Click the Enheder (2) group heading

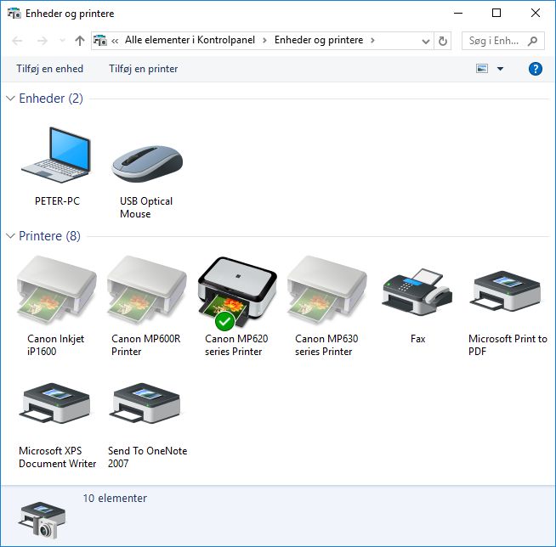point(51,99)
